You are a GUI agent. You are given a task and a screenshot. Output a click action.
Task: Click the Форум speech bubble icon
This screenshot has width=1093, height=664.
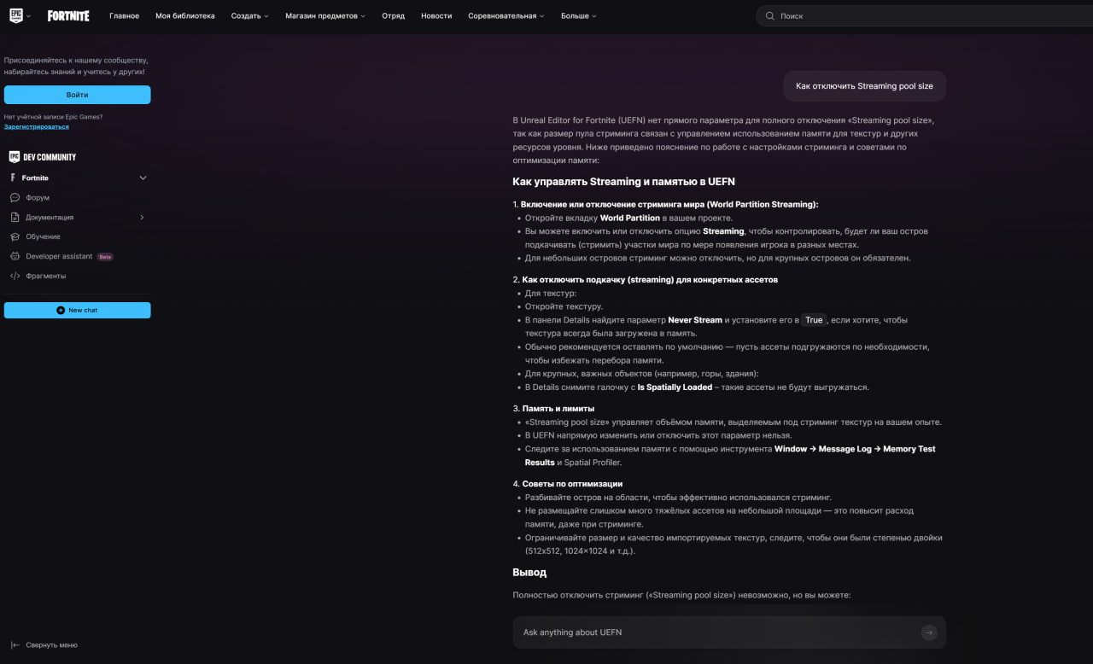[x=15, y=197]
